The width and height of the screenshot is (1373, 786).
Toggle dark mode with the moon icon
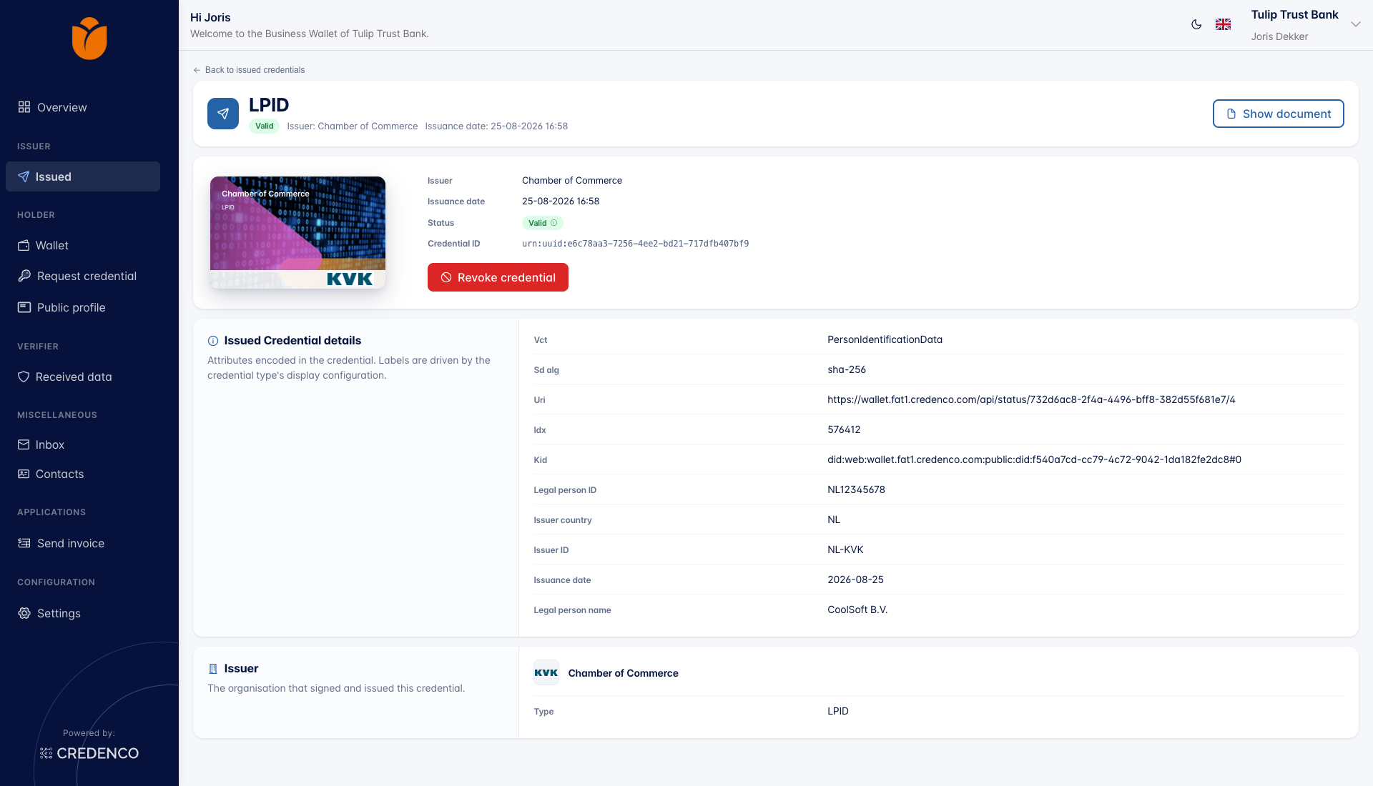pyautogui.click(x=1196, y=24)
